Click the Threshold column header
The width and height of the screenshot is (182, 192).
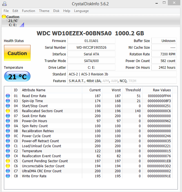(x=132, y=90)
